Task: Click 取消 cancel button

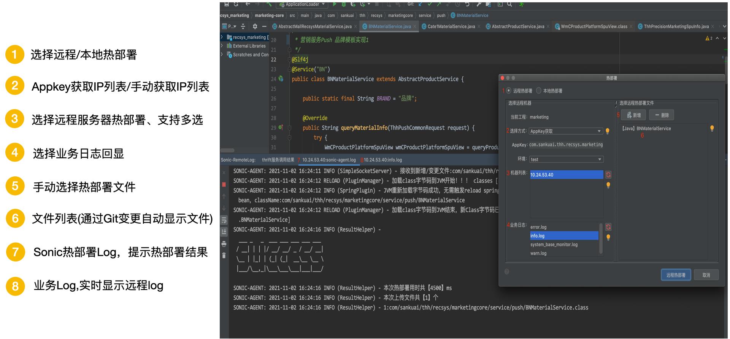Action: 706,275
